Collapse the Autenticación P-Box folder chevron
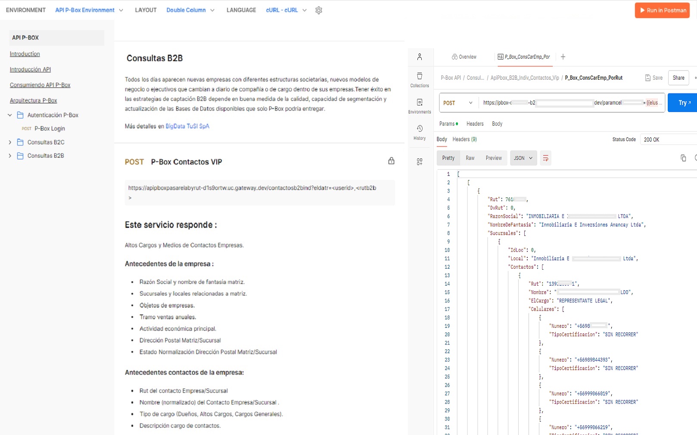697x435 pixels. coord(10,115)
